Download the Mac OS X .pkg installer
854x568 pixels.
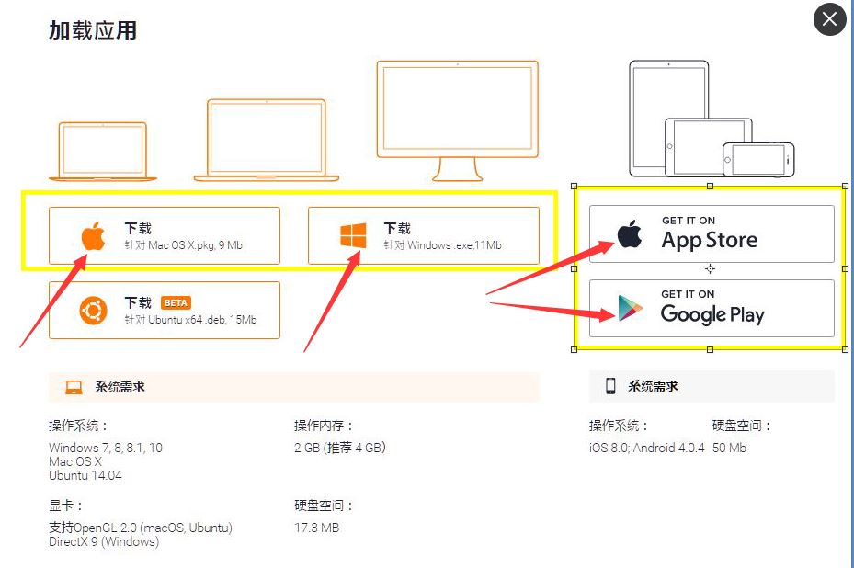click(x=165, y=236)
